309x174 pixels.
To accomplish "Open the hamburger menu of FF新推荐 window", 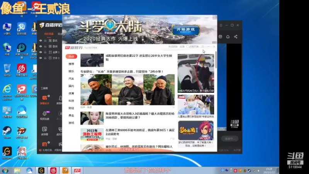I will [x=202, y=47].
